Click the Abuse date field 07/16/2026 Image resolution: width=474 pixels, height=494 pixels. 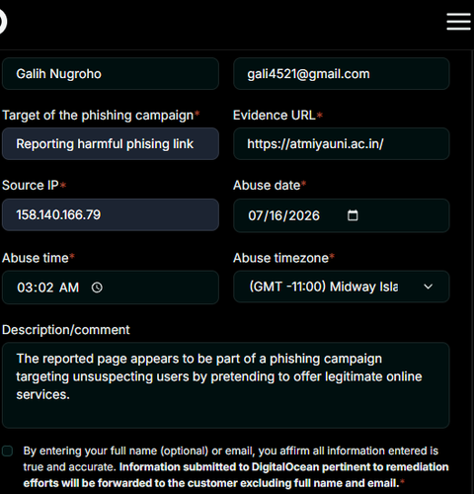pyautogui.click(x=342, y=215)
